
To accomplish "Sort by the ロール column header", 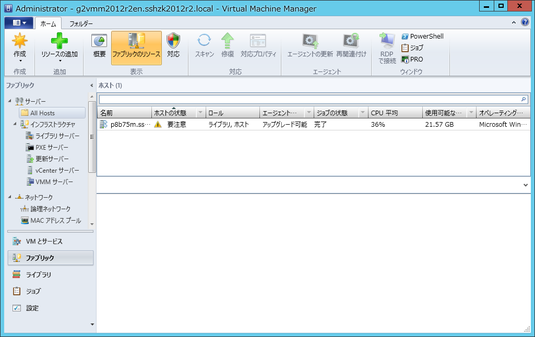I will (x=232, y=113).
